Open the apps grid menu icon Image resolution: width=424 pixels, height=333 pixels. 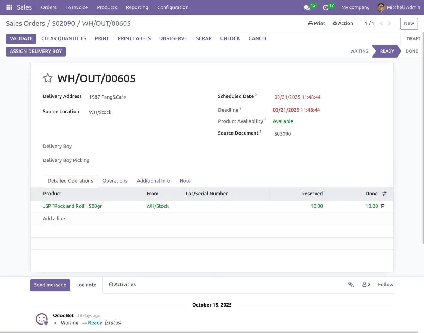coord(9,7)
